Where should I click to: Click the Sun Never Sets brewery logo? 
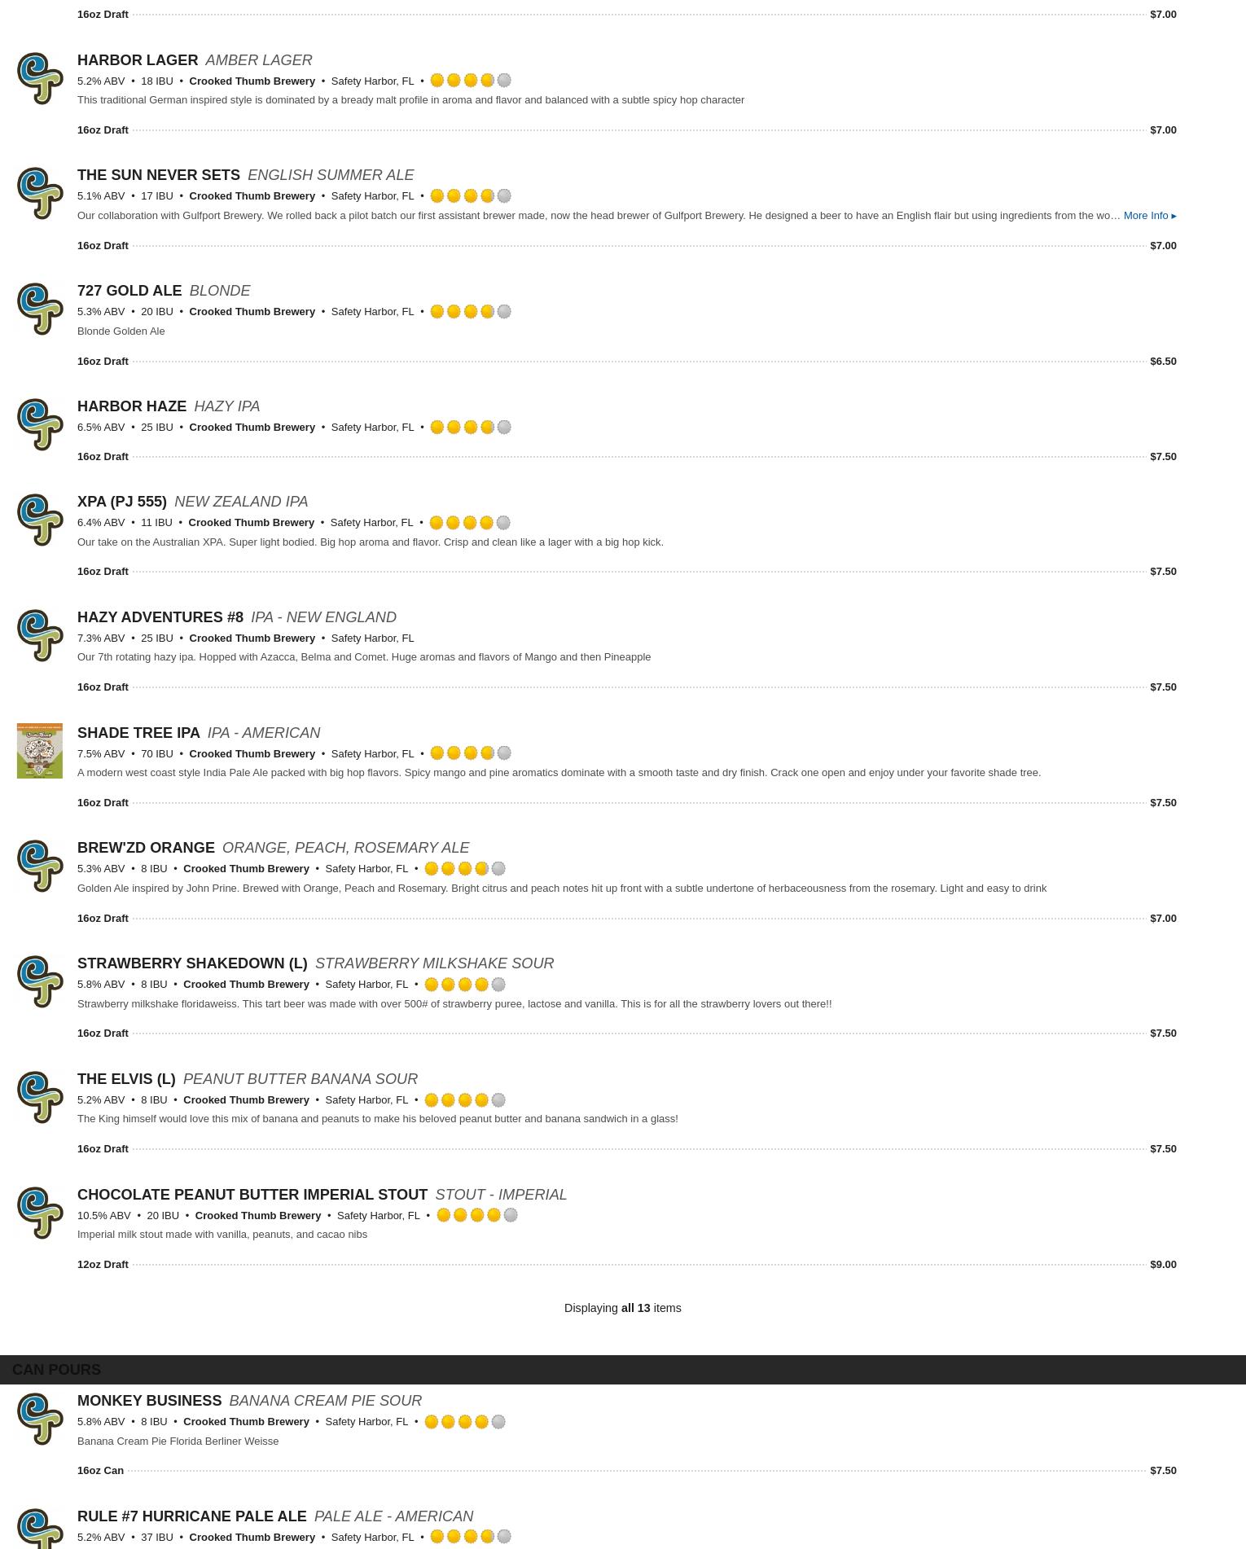pyautogui.click(x=40, y=193)
